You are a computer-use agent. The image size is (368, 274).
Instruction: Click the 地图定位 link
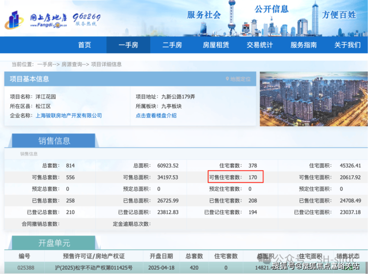coord(240,79)
